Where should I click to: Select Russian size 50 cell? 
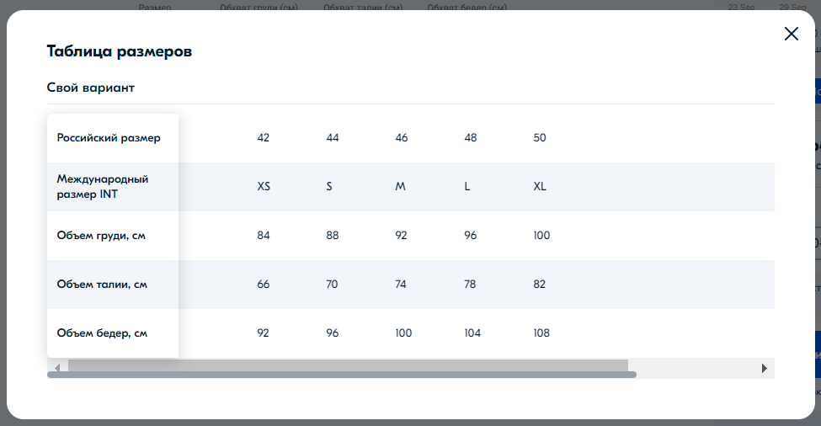(540, 138)
